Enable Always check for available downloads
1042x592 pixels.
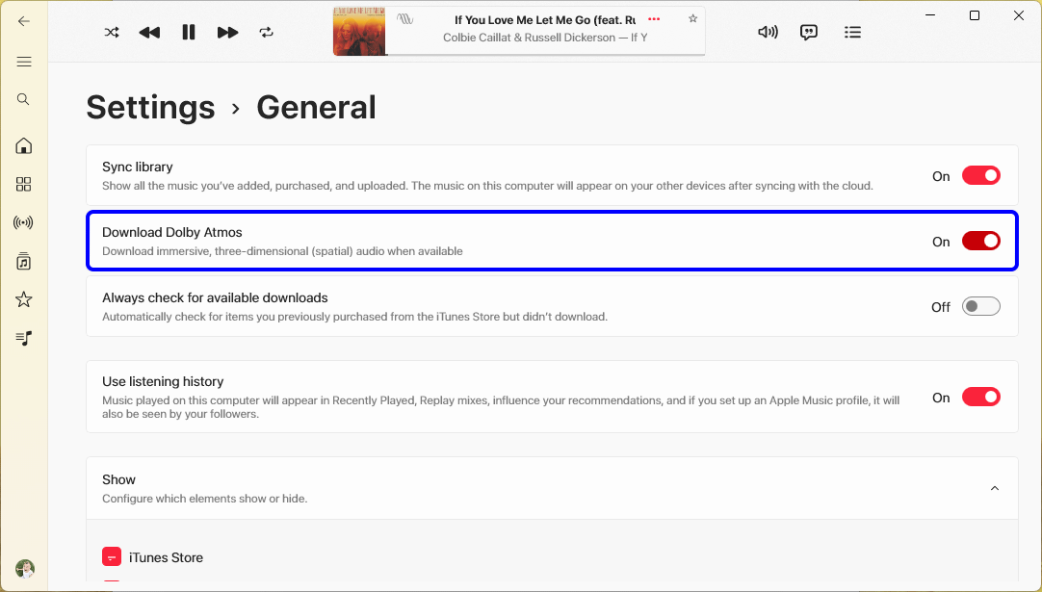(x=980, y=306)
